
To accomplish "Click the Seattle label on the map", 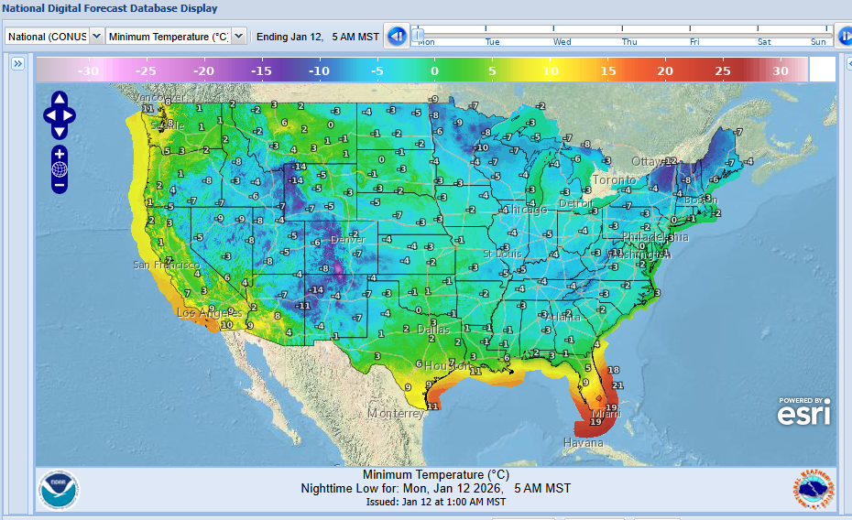I will click(168, 125).
